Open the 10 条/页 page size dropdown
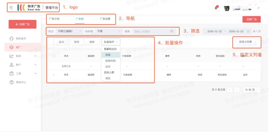The image size is (269, 132). pos(251,90)
